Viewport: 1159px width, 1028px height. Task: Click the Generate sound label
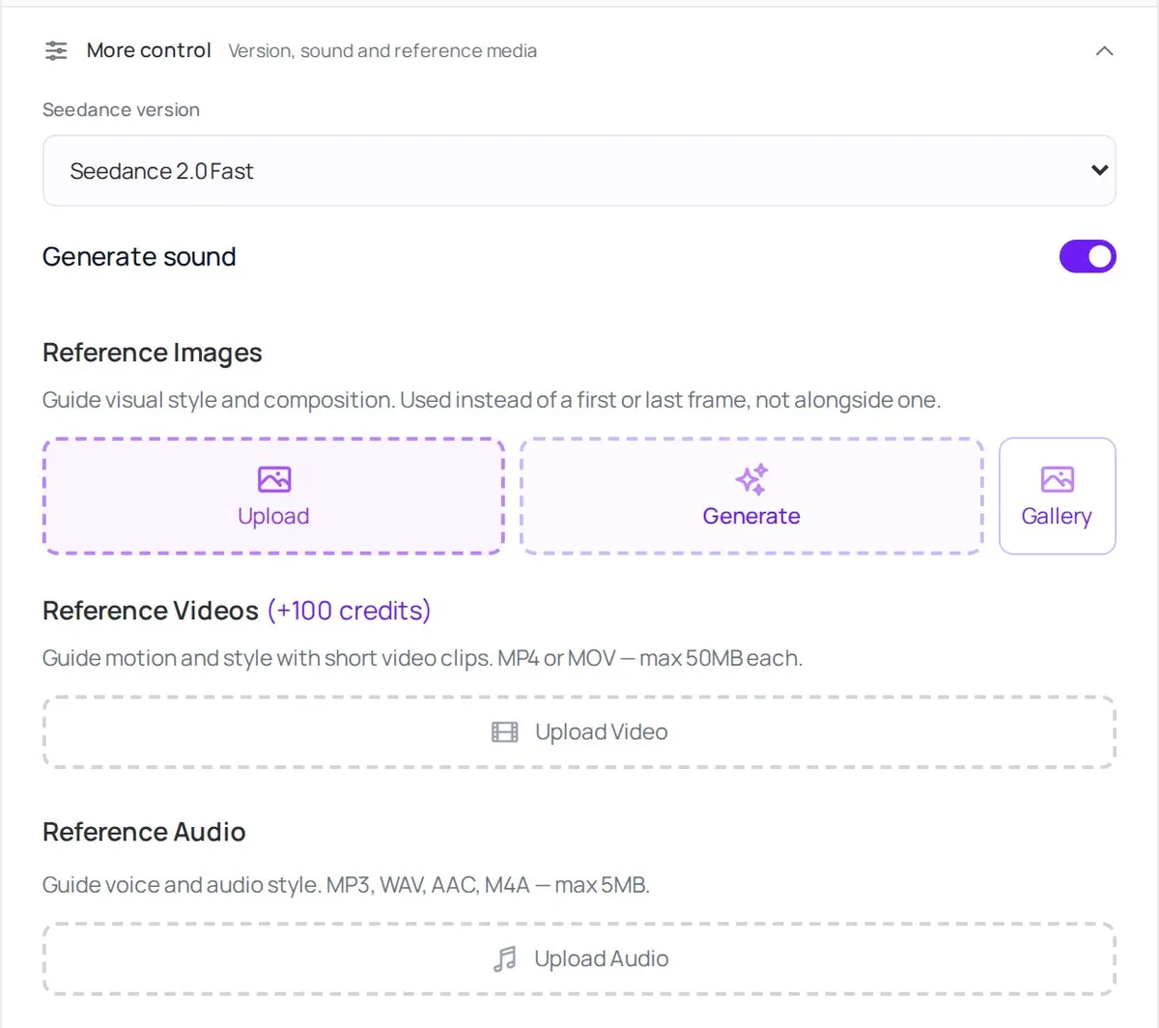(x=139, y=257)
